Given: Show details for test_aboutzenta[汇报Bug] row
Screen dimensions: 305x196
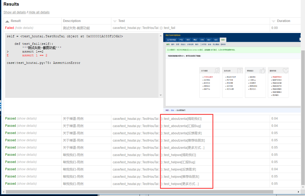Looking at the screenshot, I should tap(27, 126).
